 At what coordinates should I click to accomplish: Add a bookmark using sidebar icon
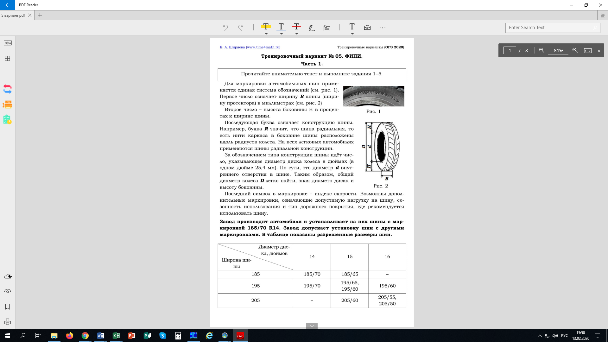8,307
